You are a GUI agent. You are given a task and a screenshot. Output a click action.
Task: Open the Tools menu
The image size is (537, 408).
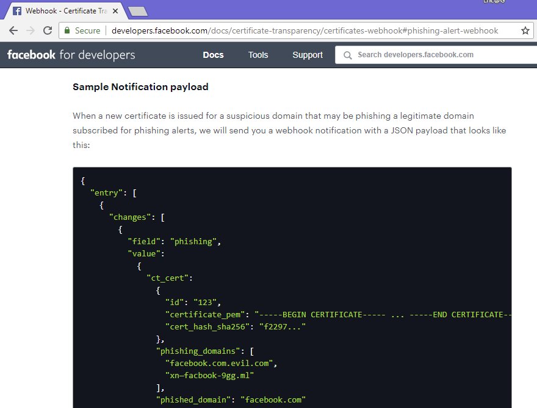click(258, 55)
